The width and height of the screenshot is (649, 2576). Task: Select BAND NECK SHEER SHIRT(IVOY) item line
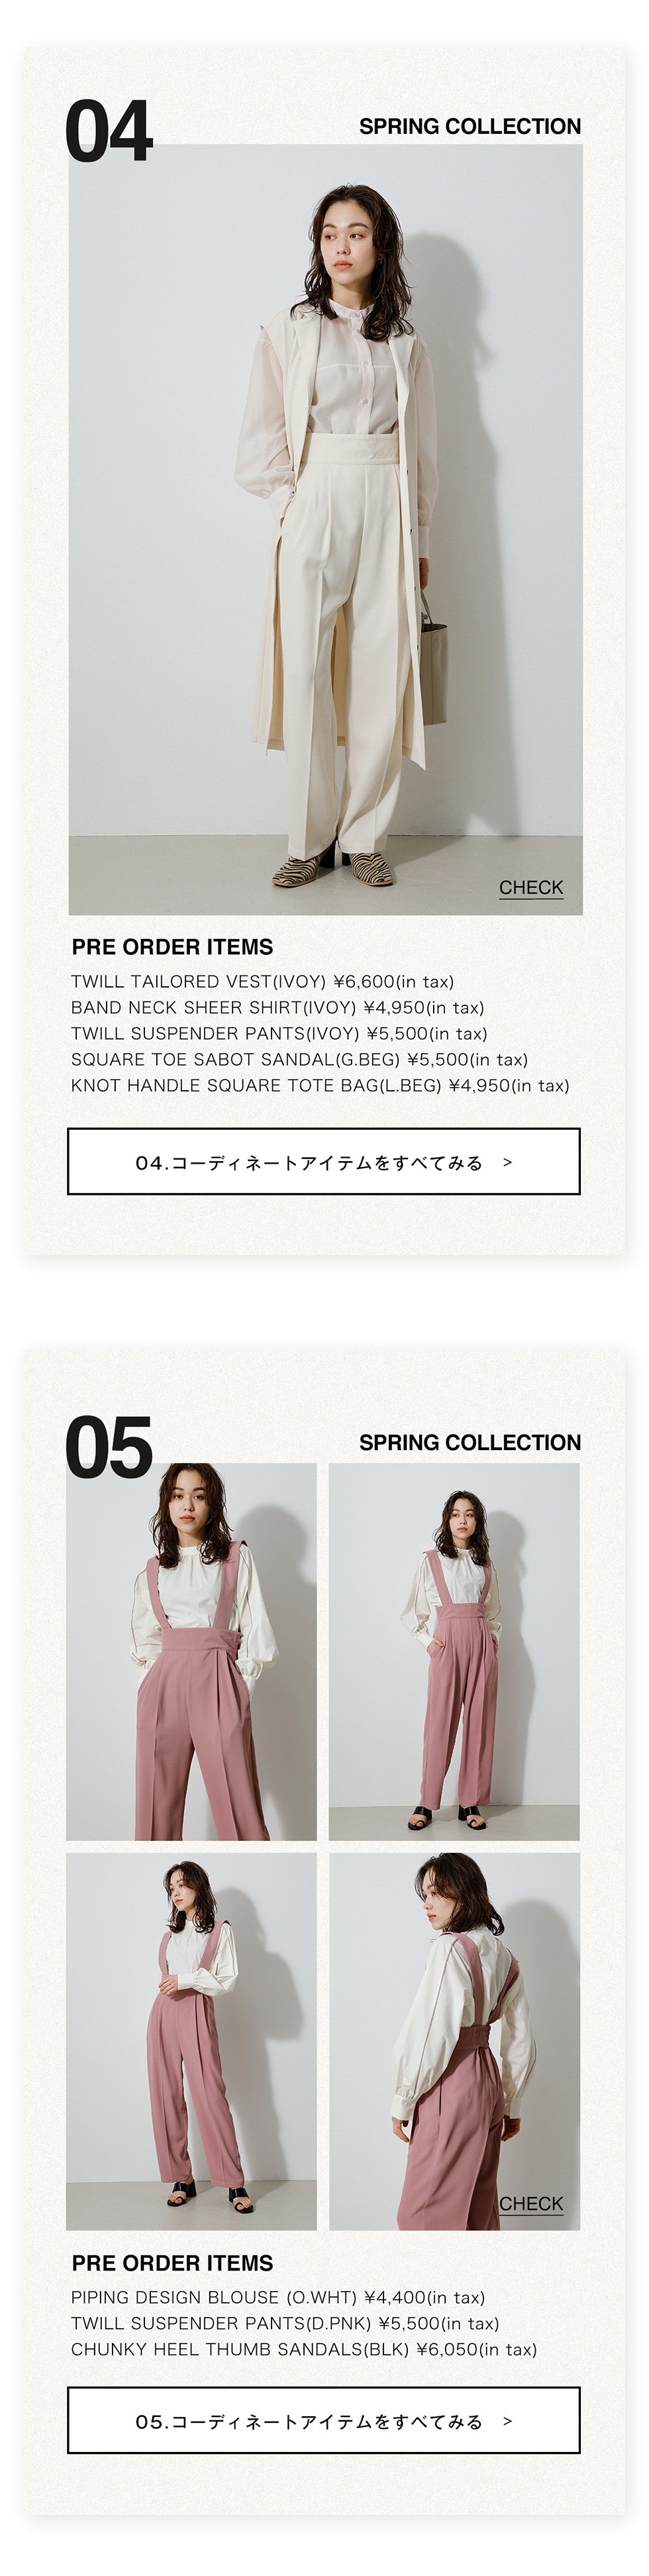[x=277, y=1007]
